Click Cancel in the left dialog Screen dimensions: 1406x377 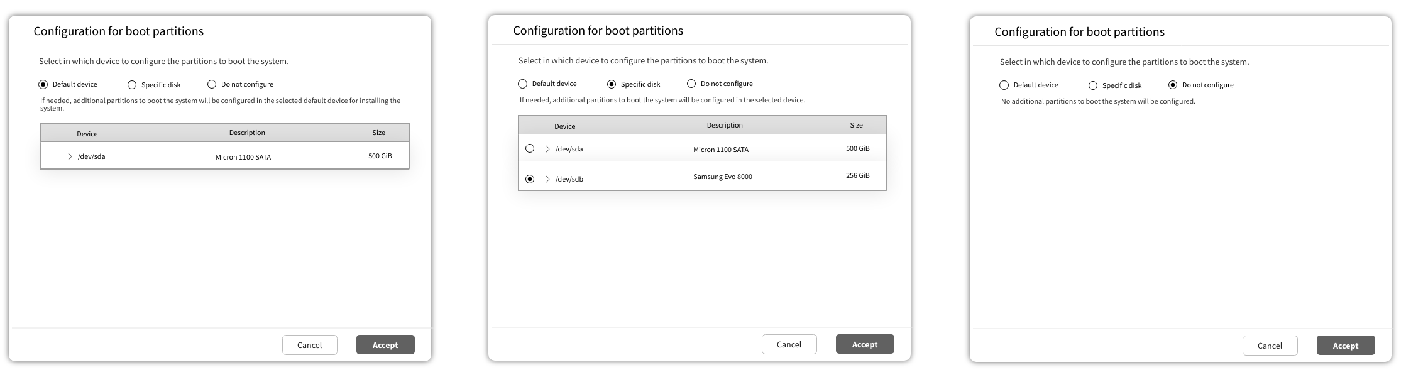[x=310, y=345]
